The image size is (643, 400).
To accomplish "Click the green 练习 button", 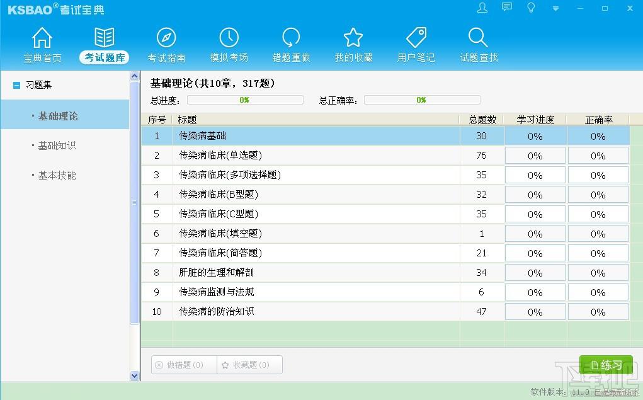I will click(x=606, y=365).
